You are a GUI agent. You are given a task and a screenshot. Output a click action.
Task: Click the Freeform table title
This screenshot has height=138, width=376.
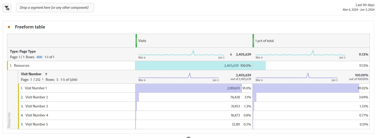30,27
